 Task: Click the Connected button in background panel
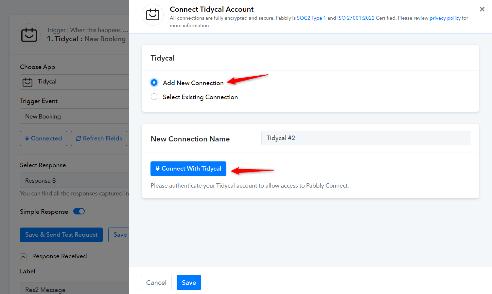(x=44, y=138)
